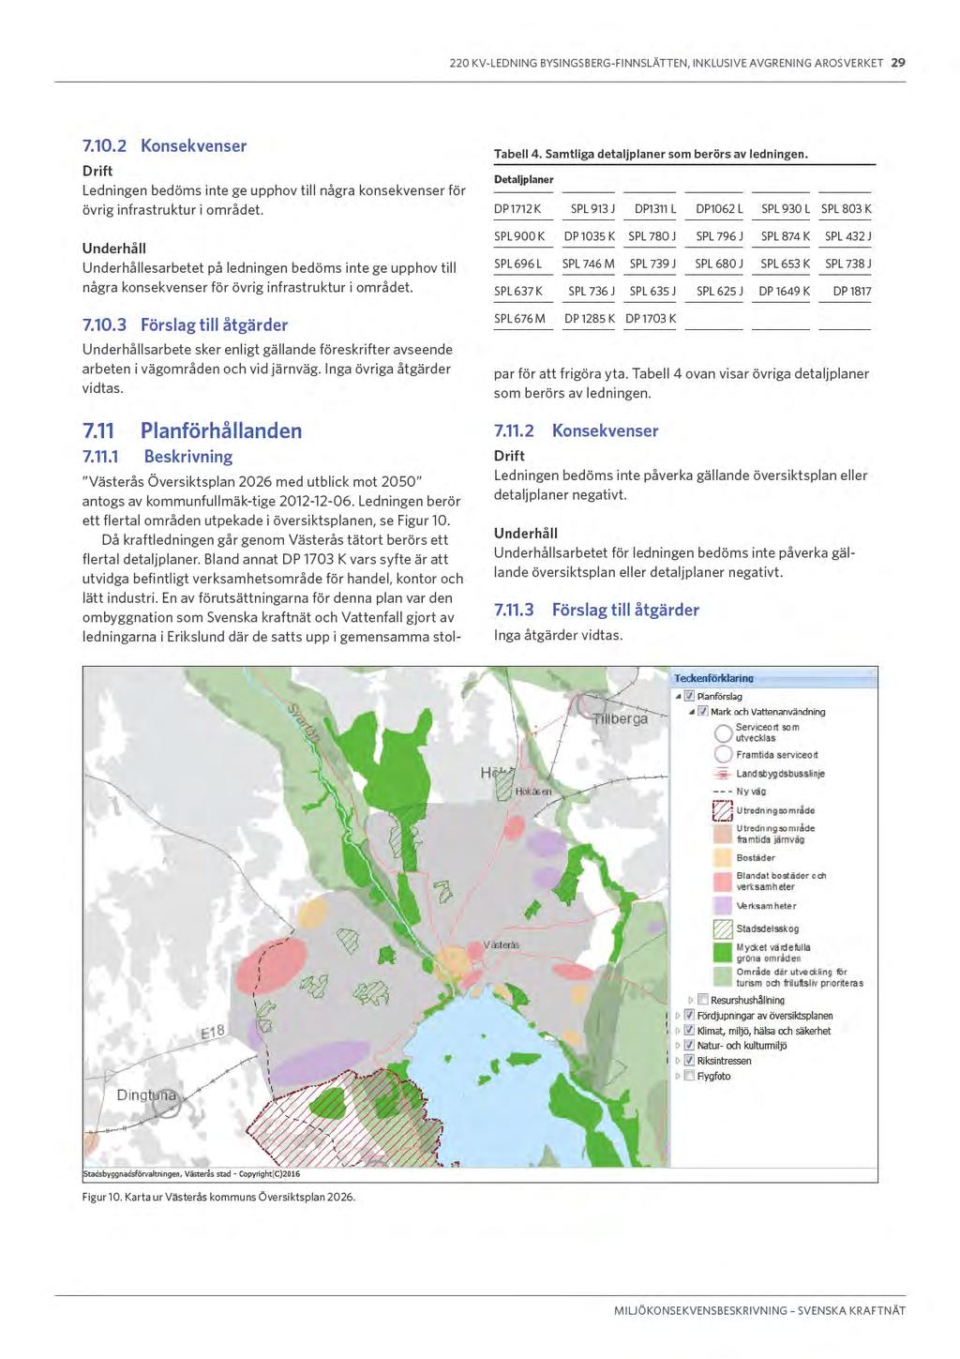Click the Svartån river label on the map
The height and width of the screenshot is (1359, 960).
(x=305, y=720)
